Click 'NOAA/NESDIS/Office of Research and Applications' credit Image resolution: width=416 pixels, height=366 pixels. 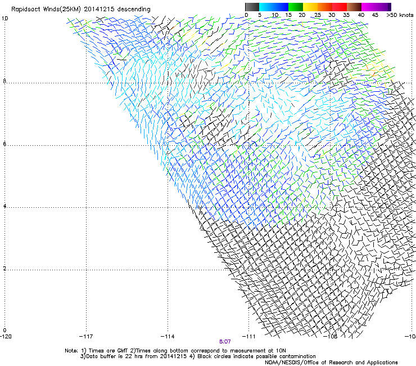(x=331, y=363)
